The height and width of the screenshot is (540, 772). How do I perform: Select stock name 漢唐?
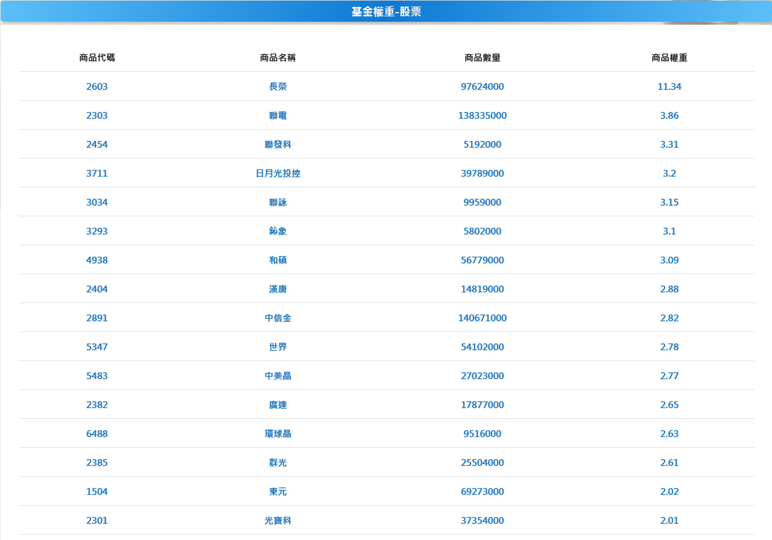click(x=278, y=289)
